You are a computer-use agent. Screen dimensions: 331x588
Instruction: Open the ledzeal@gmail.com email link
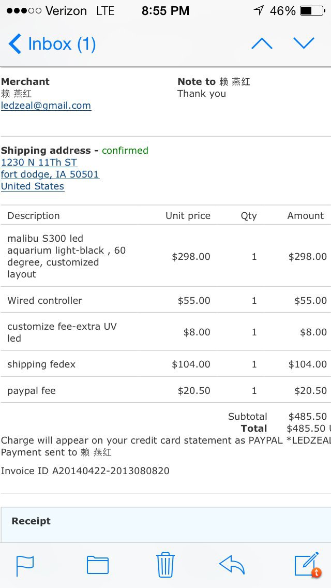click(46, 106)
